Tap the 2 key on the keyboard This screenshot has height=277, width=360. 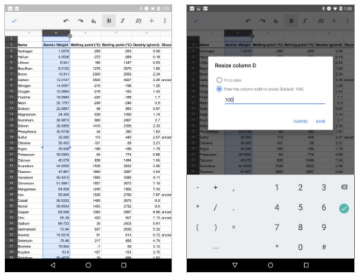[x=300, y=188]
